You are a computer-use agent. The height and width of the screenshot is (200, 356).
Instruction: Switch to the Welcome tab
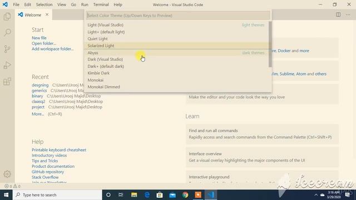pos(33,15)
